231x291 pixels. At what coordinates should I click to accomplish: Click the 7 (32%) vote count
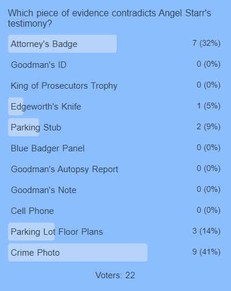click(206, 43)
